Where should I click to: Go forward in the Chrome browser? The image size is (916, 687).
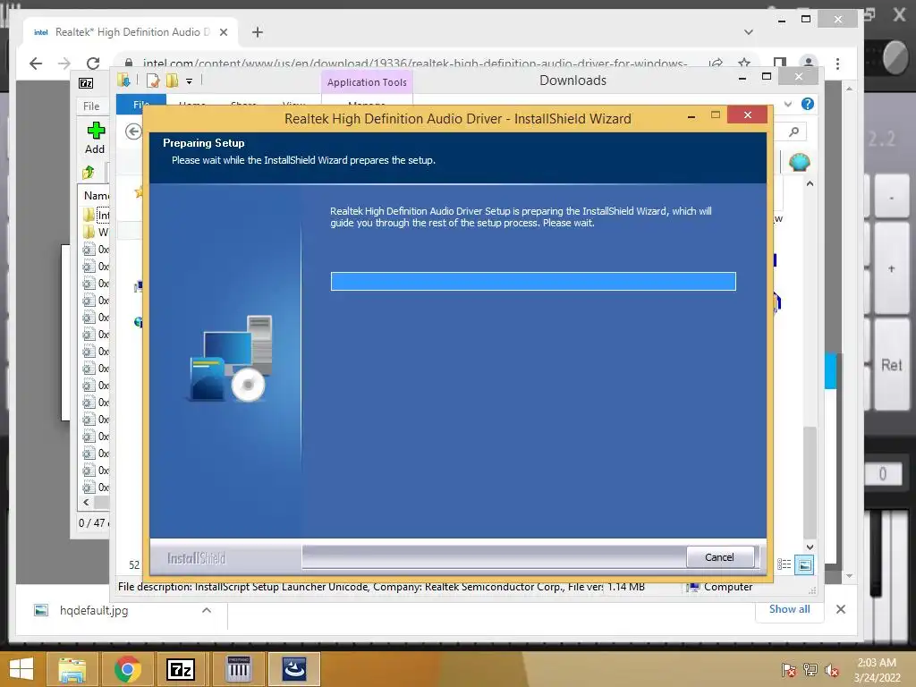click(x=64, y=64)
